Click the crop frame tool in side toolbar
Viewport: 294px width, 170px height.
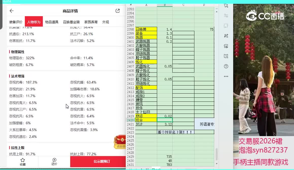[226, 26]
